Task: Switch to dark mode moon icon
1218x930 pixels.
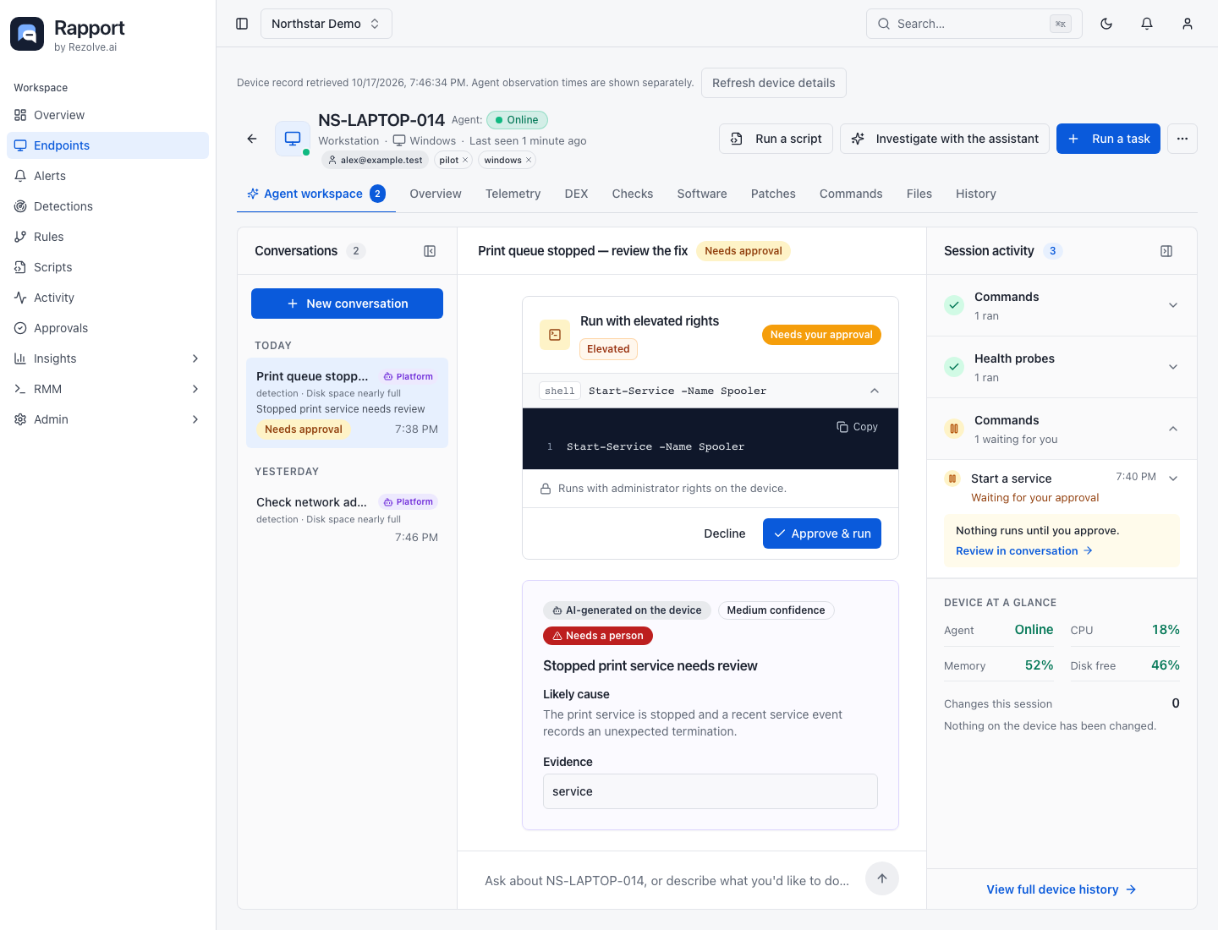Action: [1106, 24]
